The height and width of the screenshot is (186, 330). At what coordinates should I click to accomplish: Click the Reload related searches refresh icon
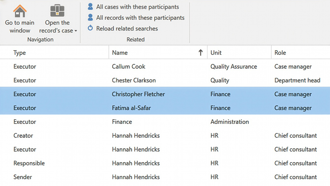pyautogui.click(x=90, y=28)
